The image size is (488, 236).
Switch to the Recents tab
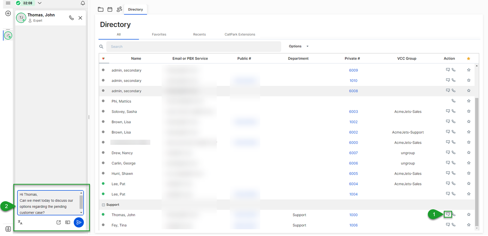tap(199, 34)
